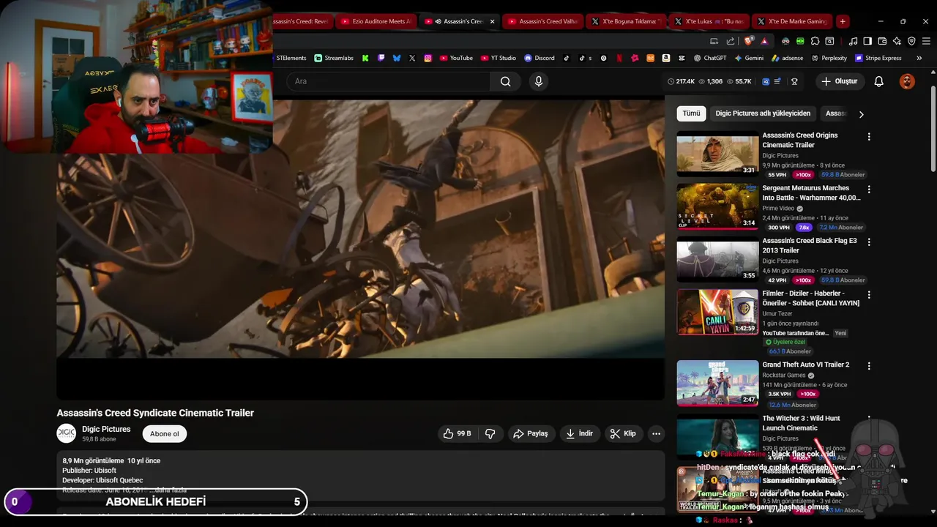The image size is (937, 527).
Task: Select the 'Tümü' filter chip
Action: pos(691,113)
